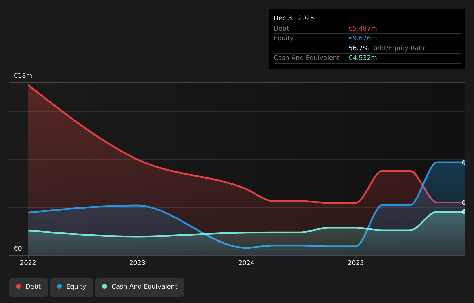Click the €9.676m equity value
This screenshot has width=474, height=303.
coord(363,38)
